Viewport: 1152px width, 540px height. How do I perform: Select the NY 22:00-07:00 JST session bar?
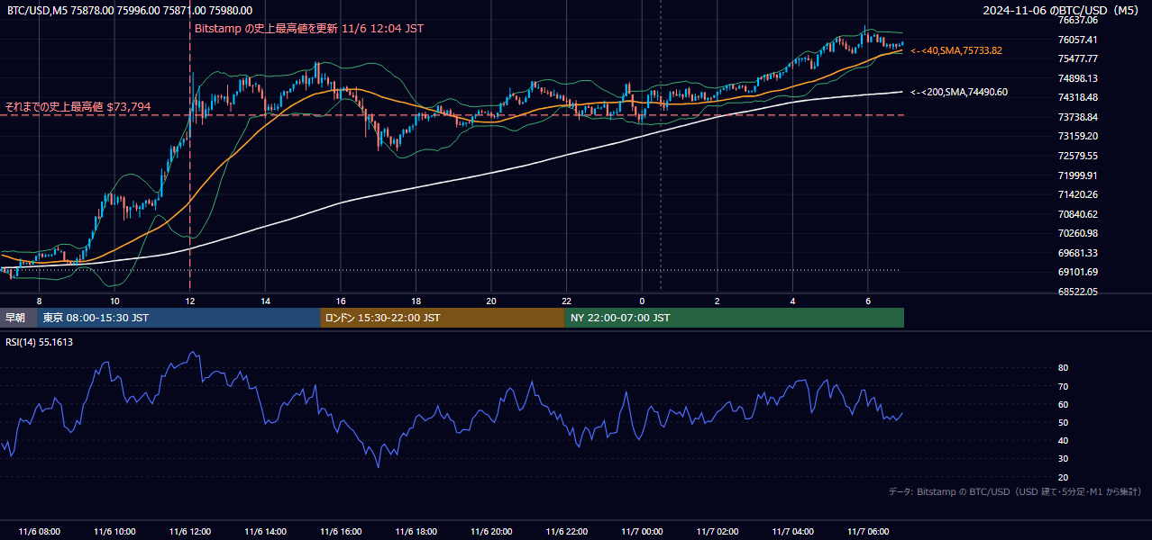[735, 318]
